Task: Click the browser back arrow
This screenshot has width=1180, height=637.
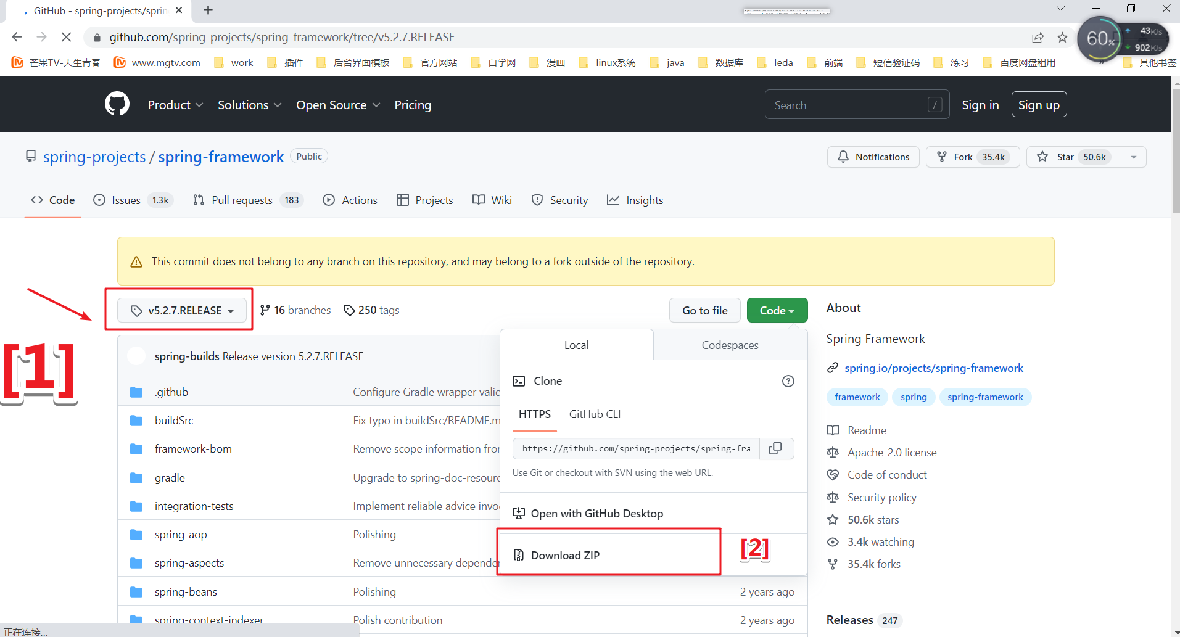Action: pyautogui.click(x=17, y=37)
